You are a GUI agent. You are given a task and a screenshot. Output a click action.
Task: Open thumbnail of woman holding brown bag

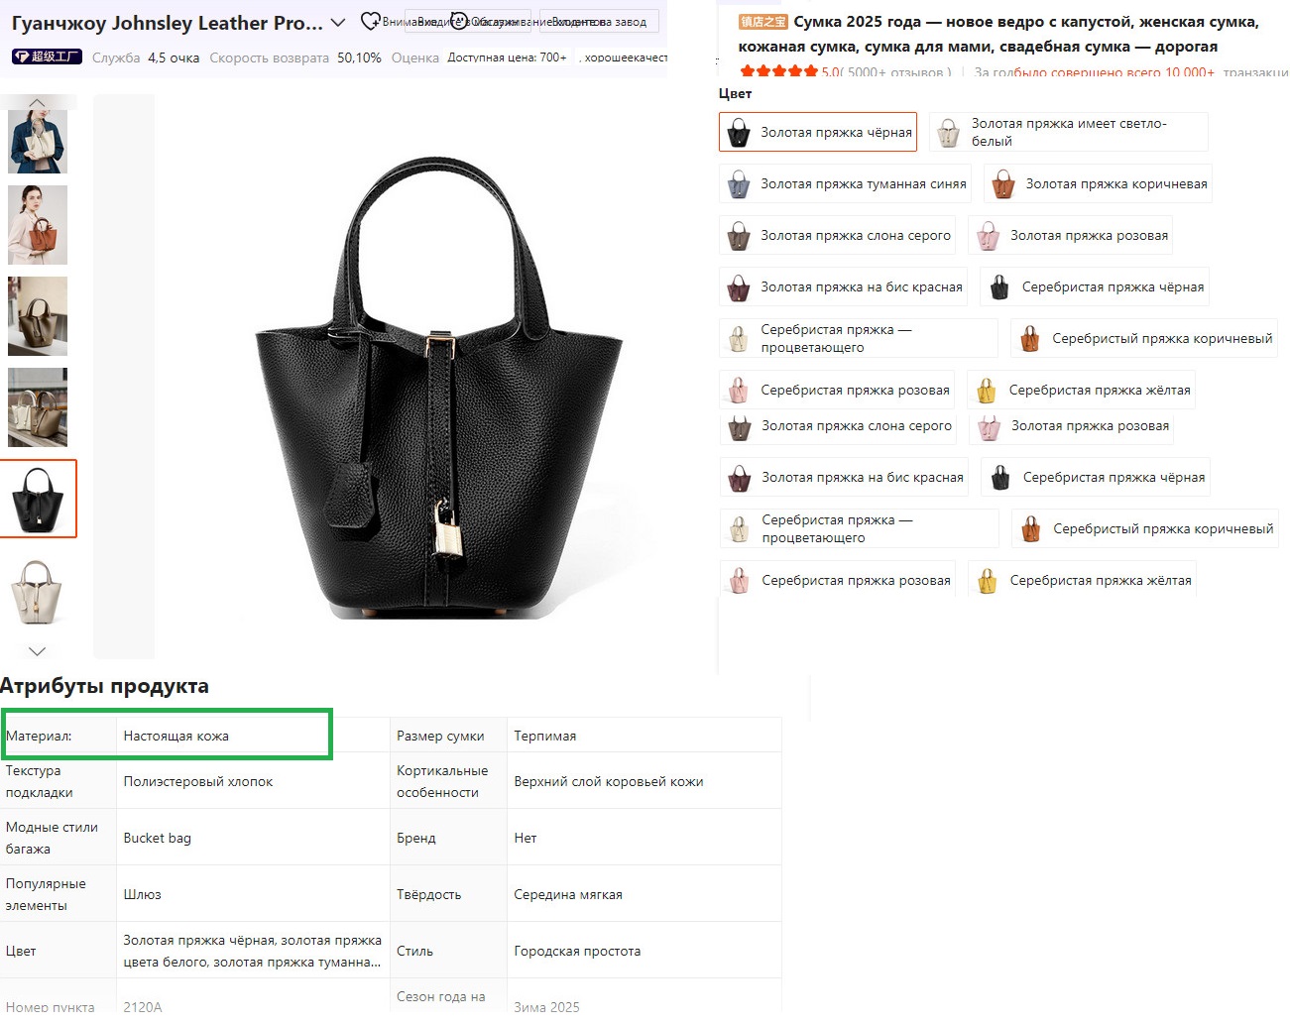tap(38, 225)
